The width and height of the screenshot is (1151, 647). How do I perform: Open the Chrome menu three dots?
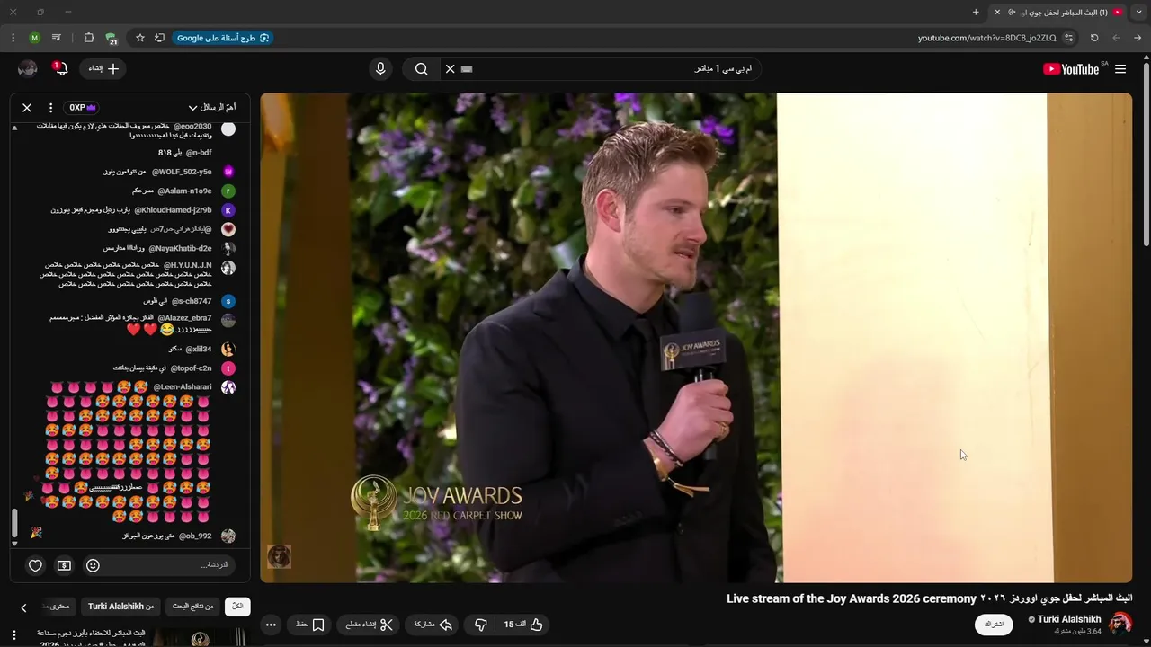click(13, 38)
